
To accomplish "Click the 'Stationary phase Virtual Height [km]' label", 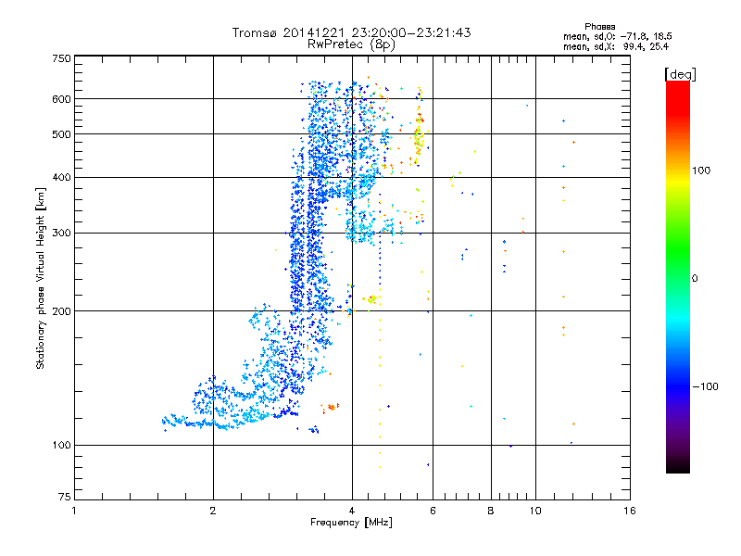I will click(41, 278).
